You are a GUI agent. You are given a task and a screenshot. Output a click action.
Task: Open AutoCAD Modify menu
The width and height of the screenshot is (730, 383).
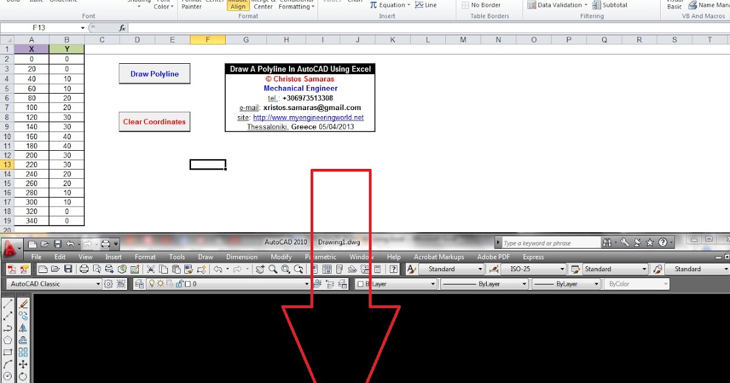281,257
